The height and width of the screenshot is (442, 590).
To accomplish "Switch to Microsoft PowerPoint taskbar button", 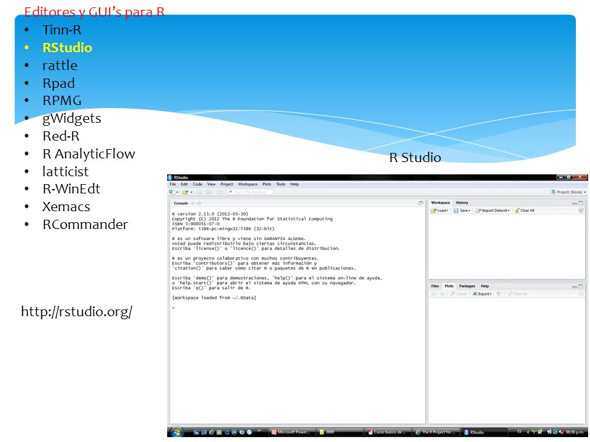I will click(291, 432).
